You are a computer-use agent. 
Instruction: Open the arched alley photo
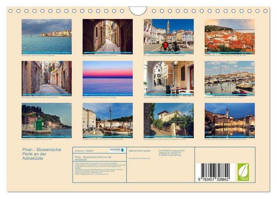click(x=107, y=36)
